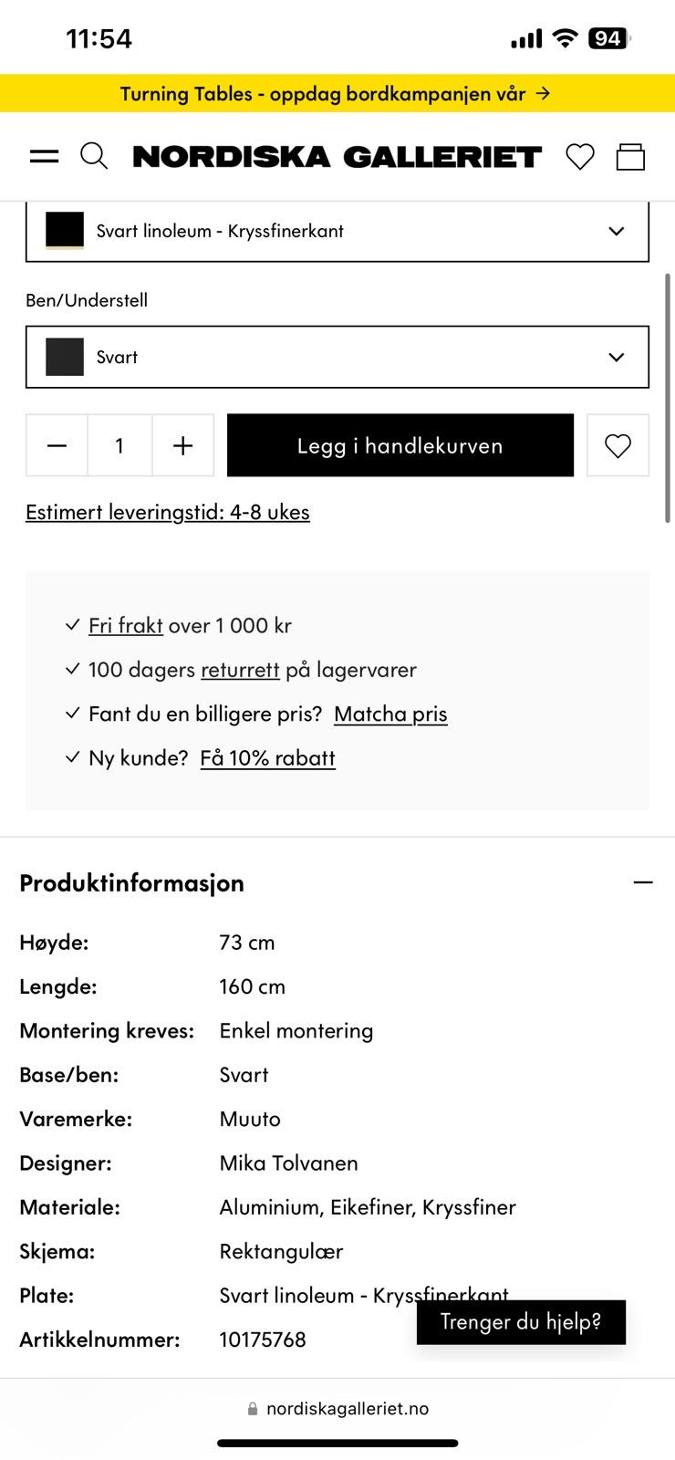Open wishlist heart icon in header
Screen dimensions: 675x1460
point(580,157)
